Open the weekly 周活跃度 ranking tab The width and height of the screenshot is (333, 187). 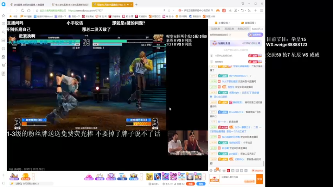229,29
